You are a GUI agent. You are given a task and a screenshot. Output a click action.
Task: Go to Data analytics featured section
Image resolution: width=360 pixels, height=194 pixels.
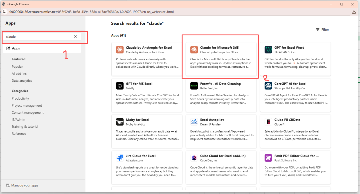22,81
